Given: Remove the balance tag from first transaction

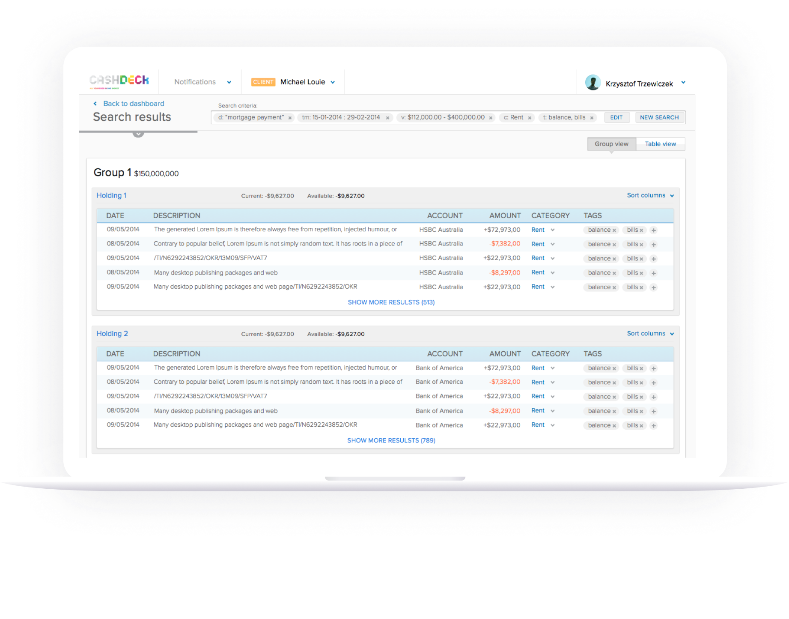Looking at the screenshot, I should tap(615, 230).
